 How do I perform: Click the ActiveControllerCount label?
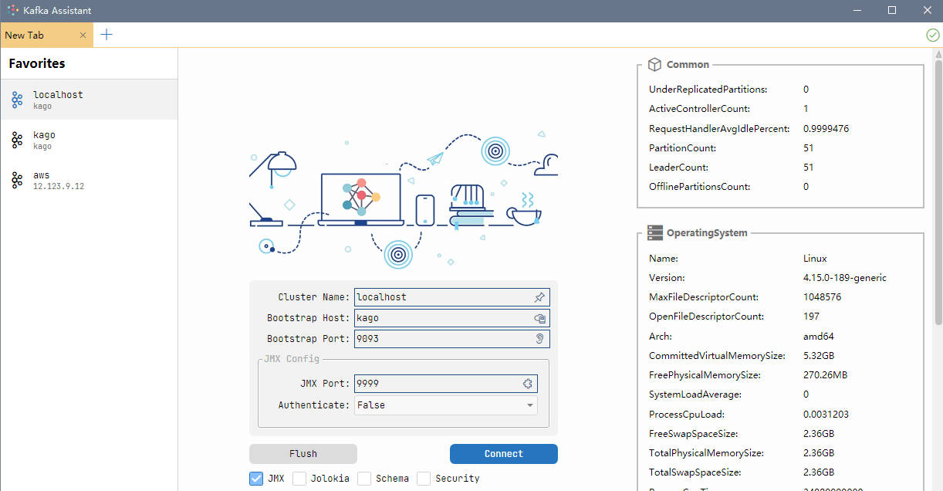click(699, 109)
